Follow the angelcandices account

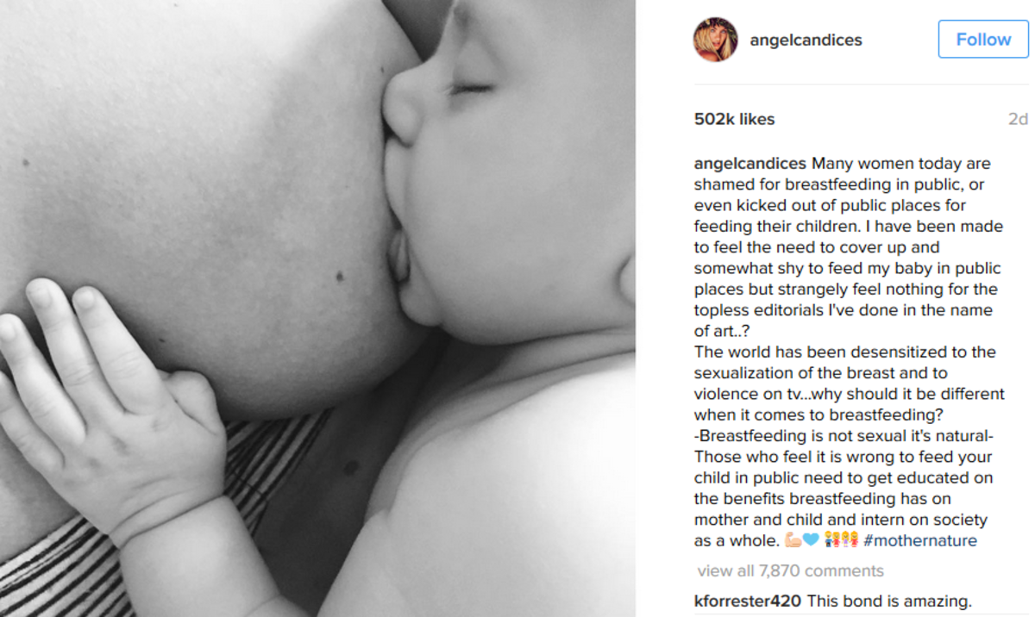pos(983,40)
